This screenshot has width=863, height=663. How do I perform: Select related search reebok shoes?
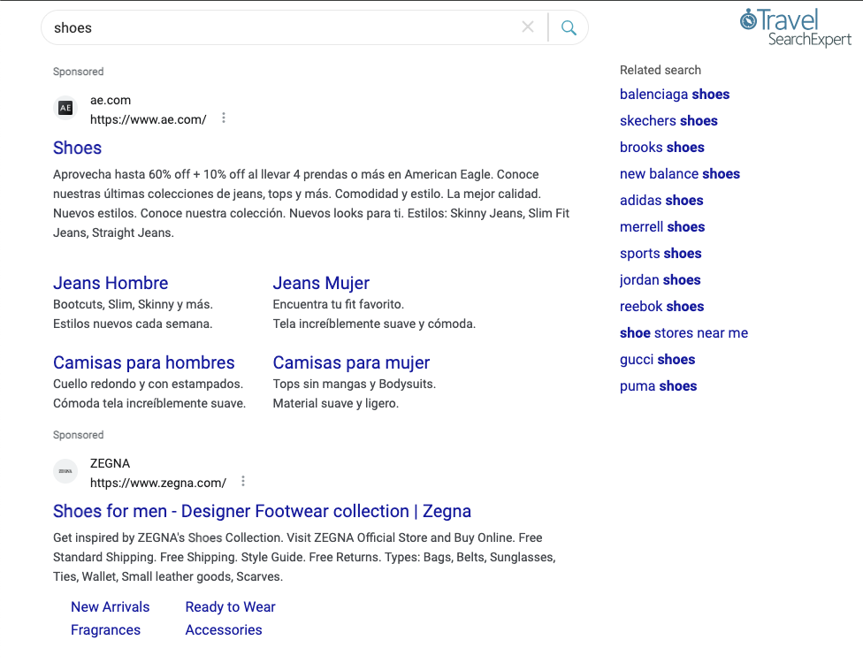pyautogui.click(x=662, y=307)
